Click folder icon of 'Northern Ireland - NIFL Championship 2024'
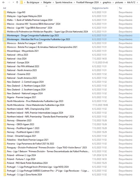Viewport: 140px width, 177px height. coord(5,109)
